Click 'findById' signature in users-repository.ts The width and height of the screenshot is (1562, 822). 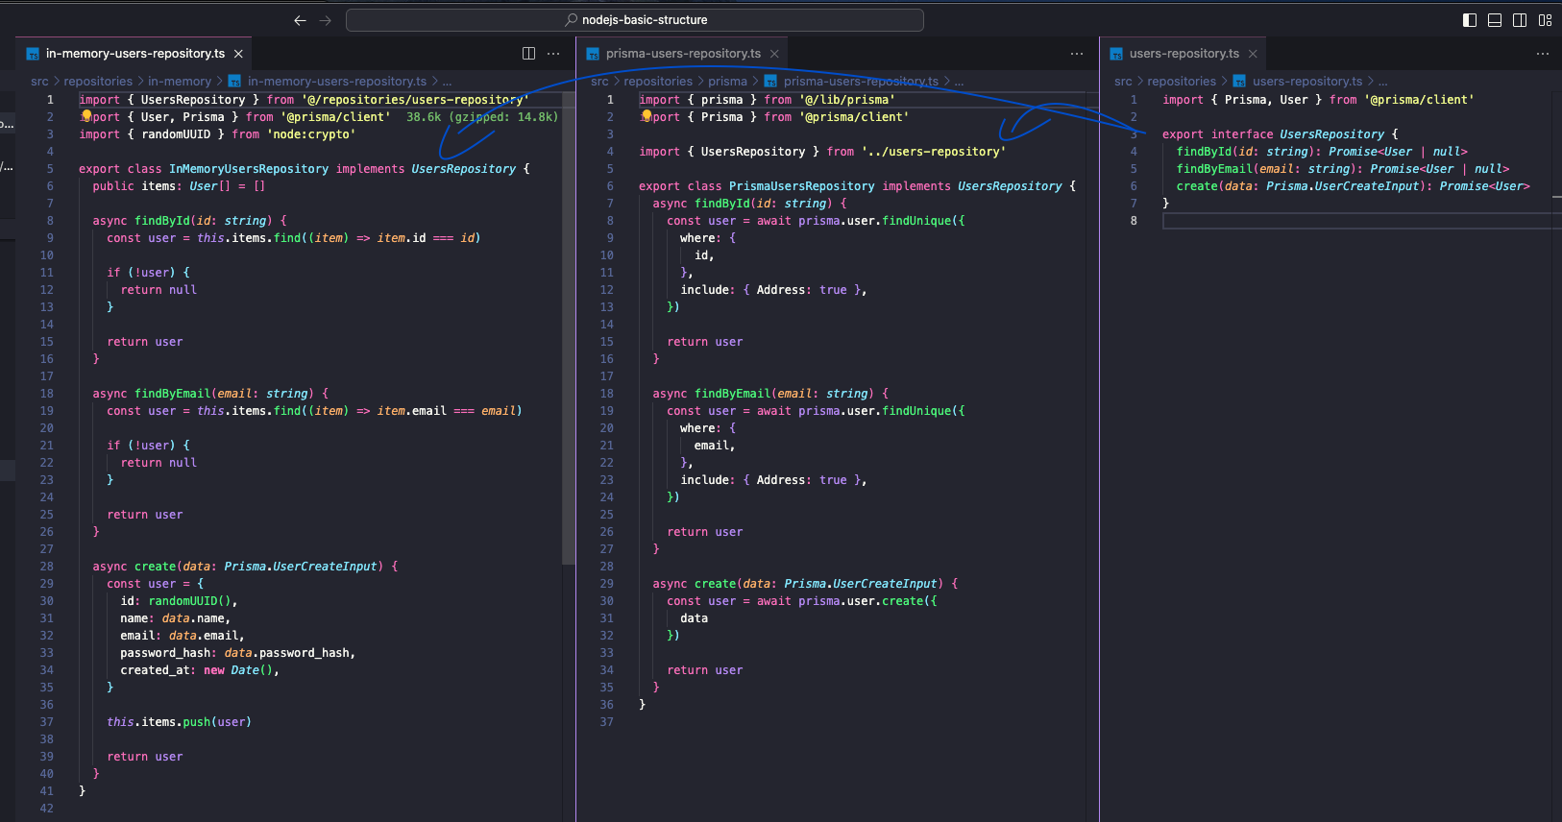tap(1322, 152)
